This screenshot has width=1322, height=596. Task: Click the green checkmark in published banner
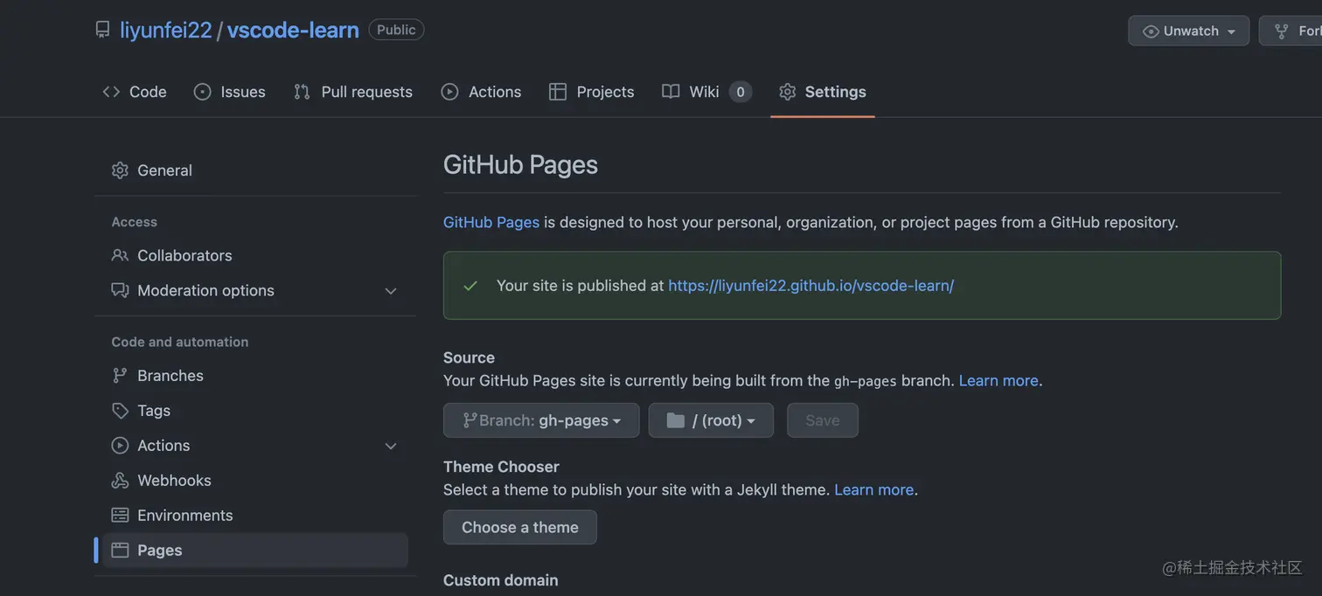click(470, 286)
